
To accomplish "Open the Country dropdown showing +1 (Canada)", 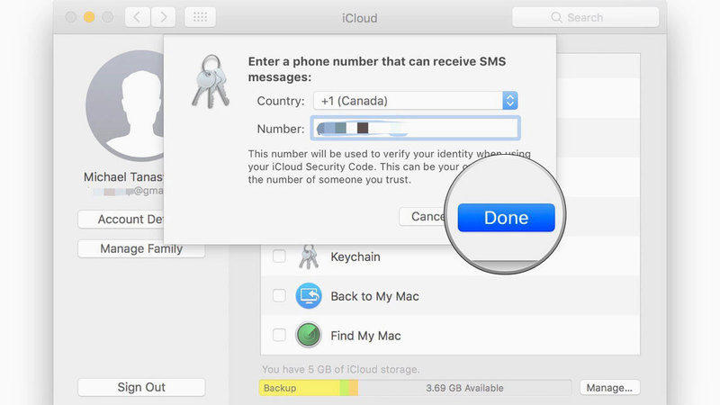I will [x=414, y=101].
